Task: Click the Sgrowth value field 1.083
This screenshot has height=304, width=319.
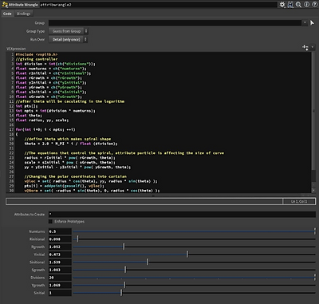Action: pyautogui.click(x=60, y=270)
